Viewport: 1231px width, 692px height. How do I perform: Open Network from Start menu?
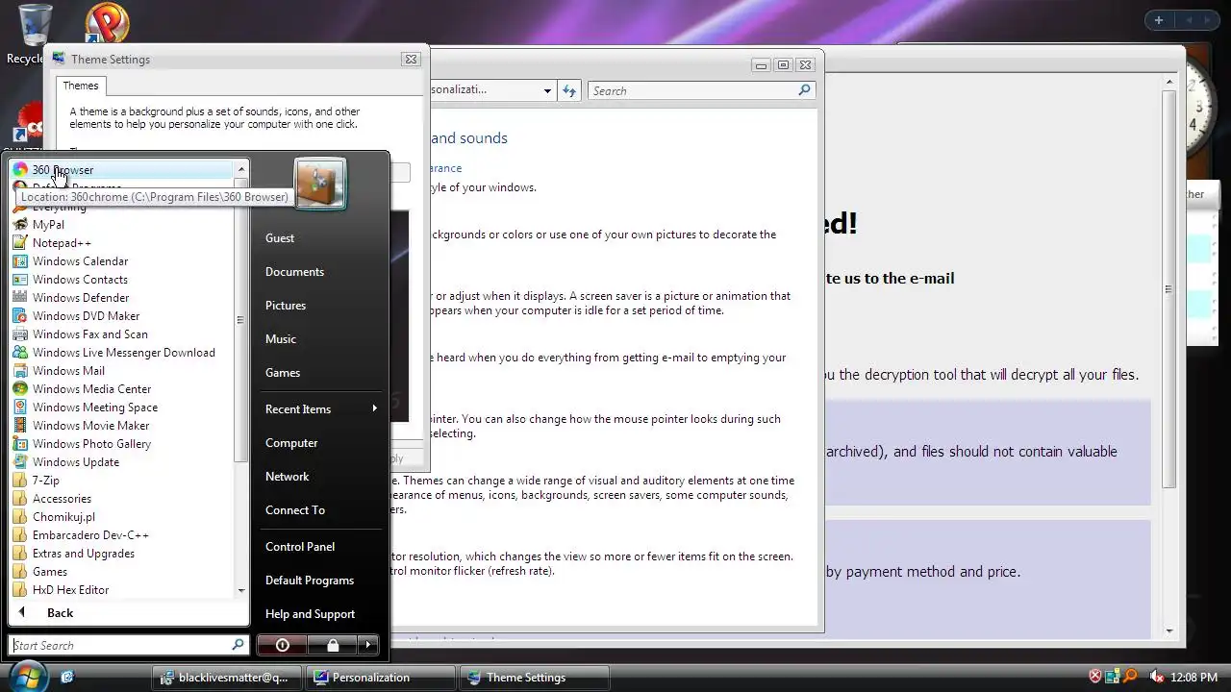(287, 477)
